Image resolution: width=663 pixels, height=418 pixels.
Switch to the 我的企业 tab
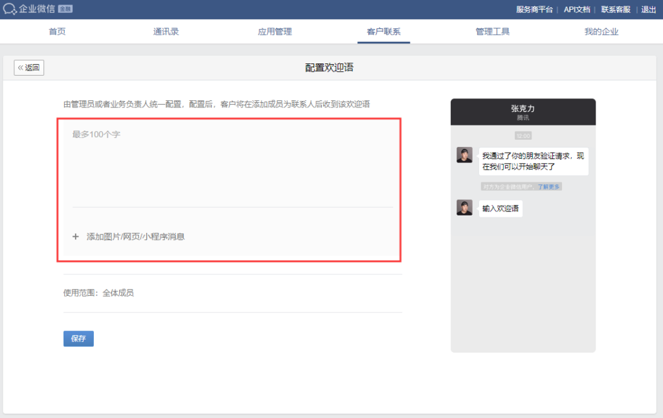[x=601, y=31]
